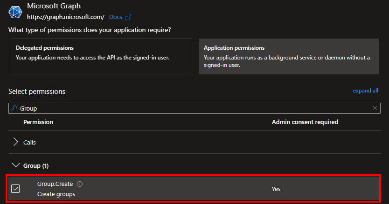Click the external link icon beside Docs
389x204 pixels.
tap(128, 18)
